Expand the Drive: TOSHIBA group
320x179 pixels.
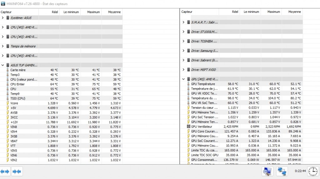click(183, 41)
